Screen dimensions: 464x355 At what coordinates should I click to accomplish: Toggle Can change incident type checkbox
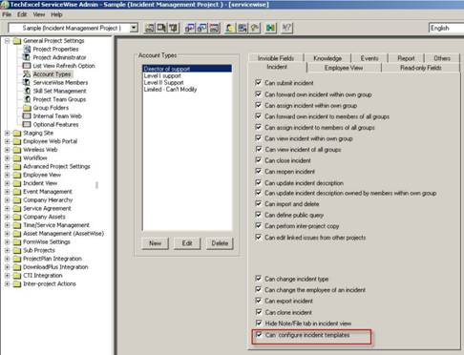pyautogui.click(x=259, y=279)
